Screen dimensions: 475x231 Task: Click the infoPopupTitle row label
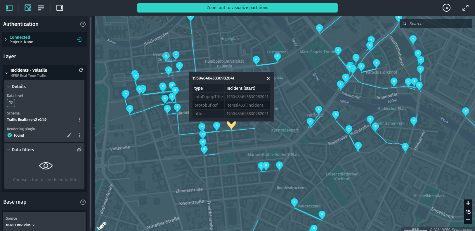pos(209,97)
